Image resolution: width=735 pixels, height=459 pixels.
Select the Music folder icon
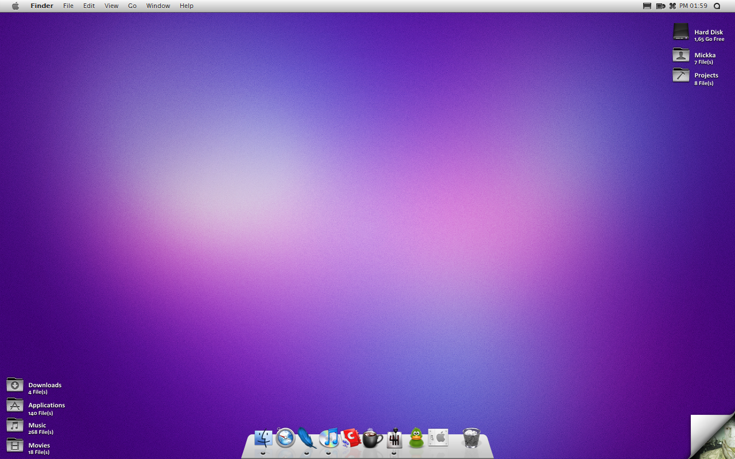pyautogui.click(x=15, y=425)
